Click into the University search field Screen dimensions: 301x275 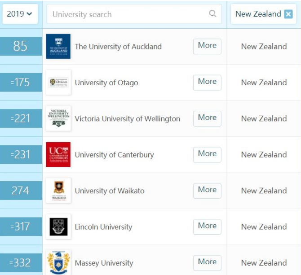pyautogui.click(x=128, y=14)
